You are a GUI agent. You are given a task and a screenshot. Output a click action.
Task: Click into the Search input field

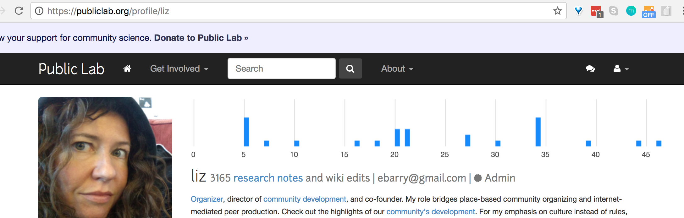282,68
